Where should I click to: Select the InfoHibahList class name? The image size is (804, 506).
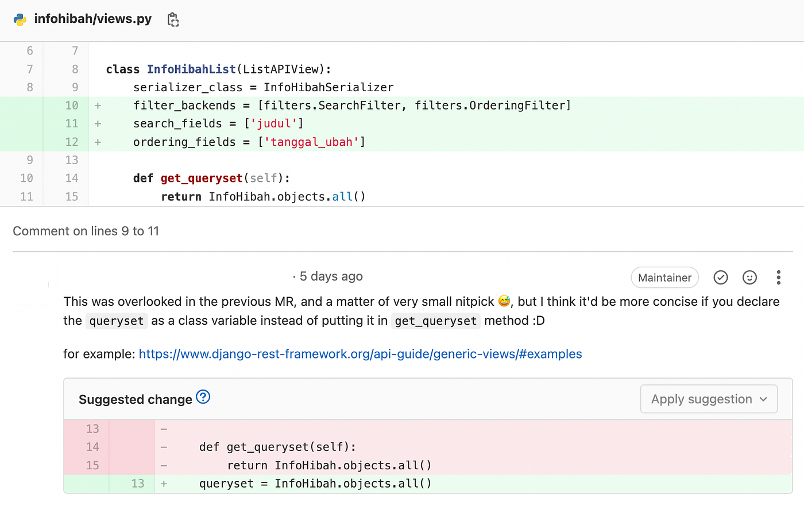coord(191,69)
